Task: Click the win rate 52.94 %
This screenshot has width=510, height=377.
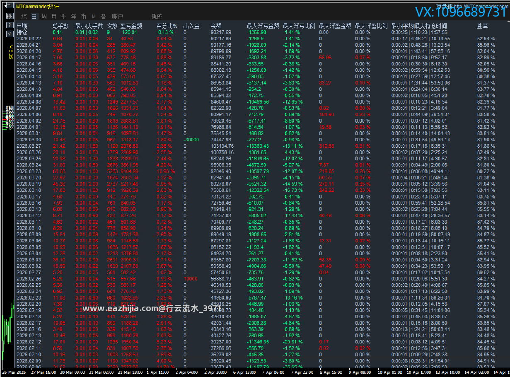Action: point(486,39)
